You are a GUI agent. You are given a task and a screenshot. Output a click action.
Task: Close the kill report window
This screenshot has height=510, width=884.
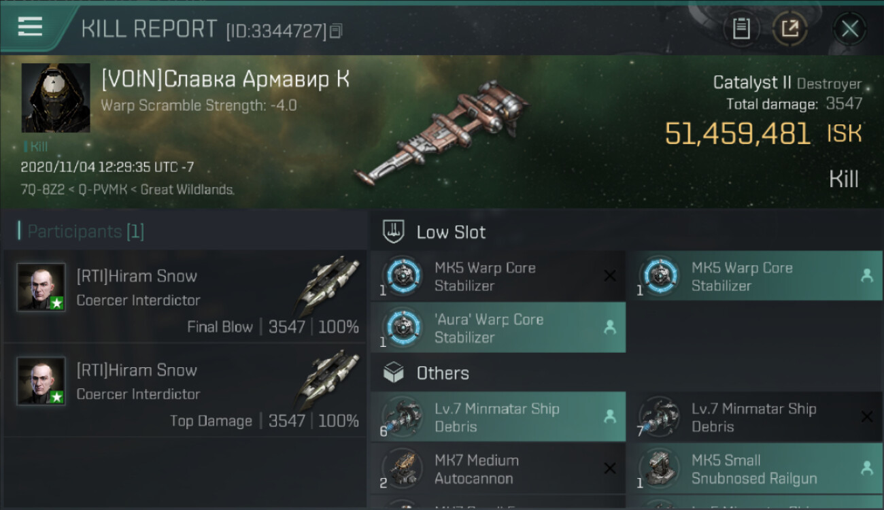[x=849, y=29]
